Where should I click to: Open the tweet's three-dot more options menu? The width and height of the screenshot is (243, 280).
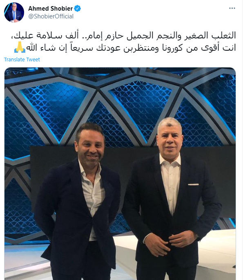click(232, 8)
